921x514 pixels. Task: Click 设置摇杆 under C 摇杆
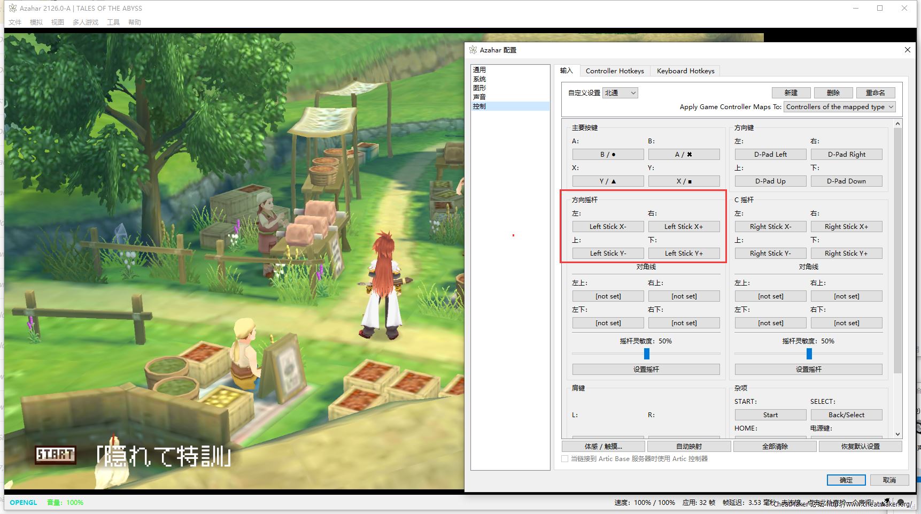pos(809,369)
